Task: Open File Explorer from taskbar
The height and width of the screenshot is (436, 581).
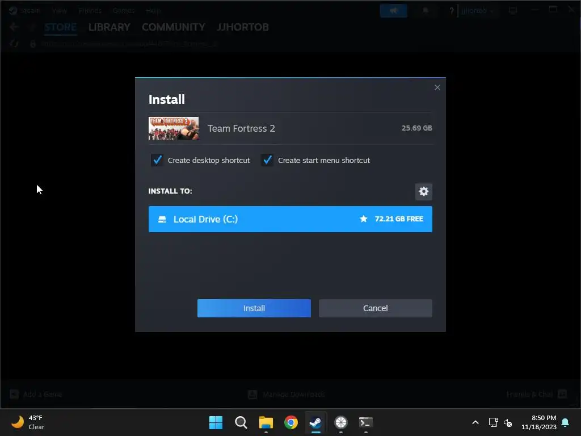Action: tap(266, 422)
